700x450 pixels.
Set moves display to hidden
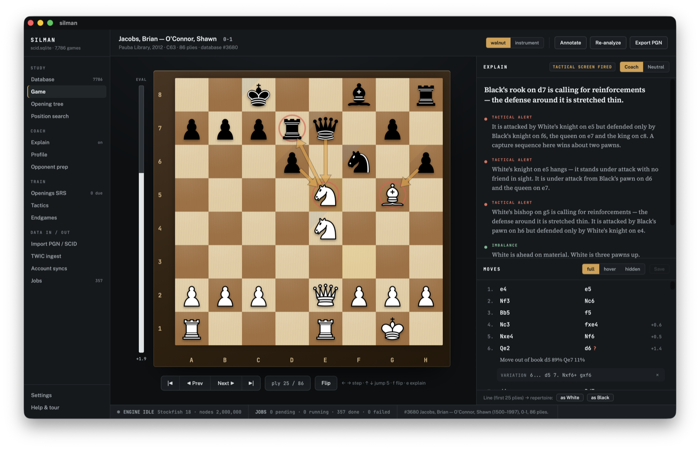pyautogui.click(x=633, y=269)
